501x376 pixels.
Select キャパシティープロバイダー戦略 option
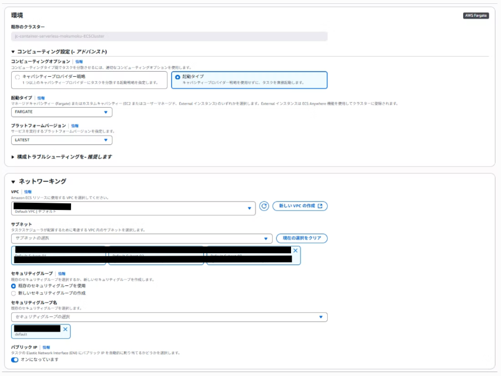pyautogui.click(x=89, y=80)
